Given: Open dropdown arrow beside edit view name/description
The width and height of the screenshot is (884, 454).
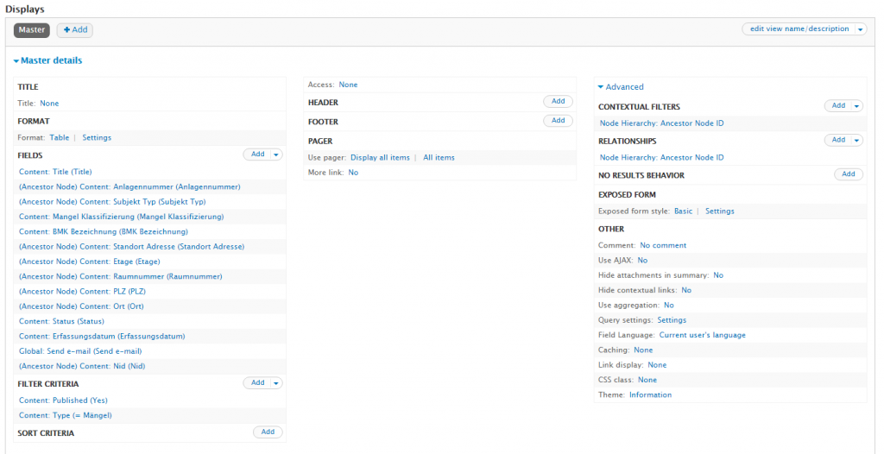Looking at the screenshot, I should 860,29.
